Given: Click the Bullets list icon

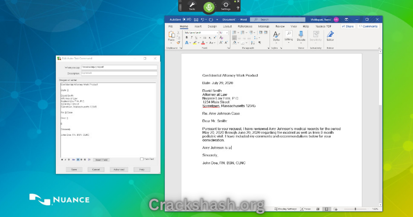Looking at the screenshot, I should pyautogui.click(x=234, y=32).
